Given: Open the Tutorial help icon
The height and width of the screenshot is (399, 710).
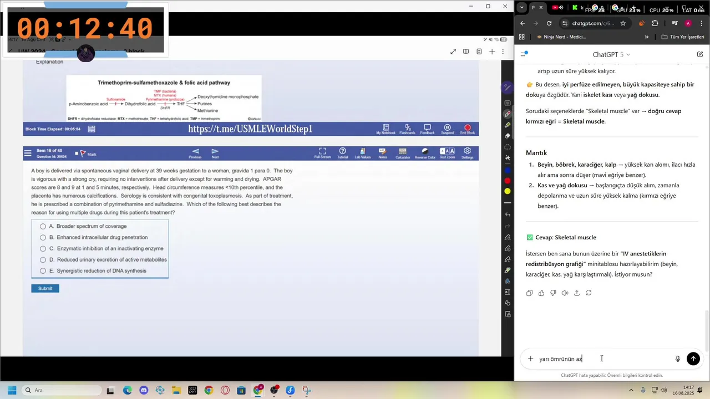Looking at the screenshot, I should tap(342, 153).
